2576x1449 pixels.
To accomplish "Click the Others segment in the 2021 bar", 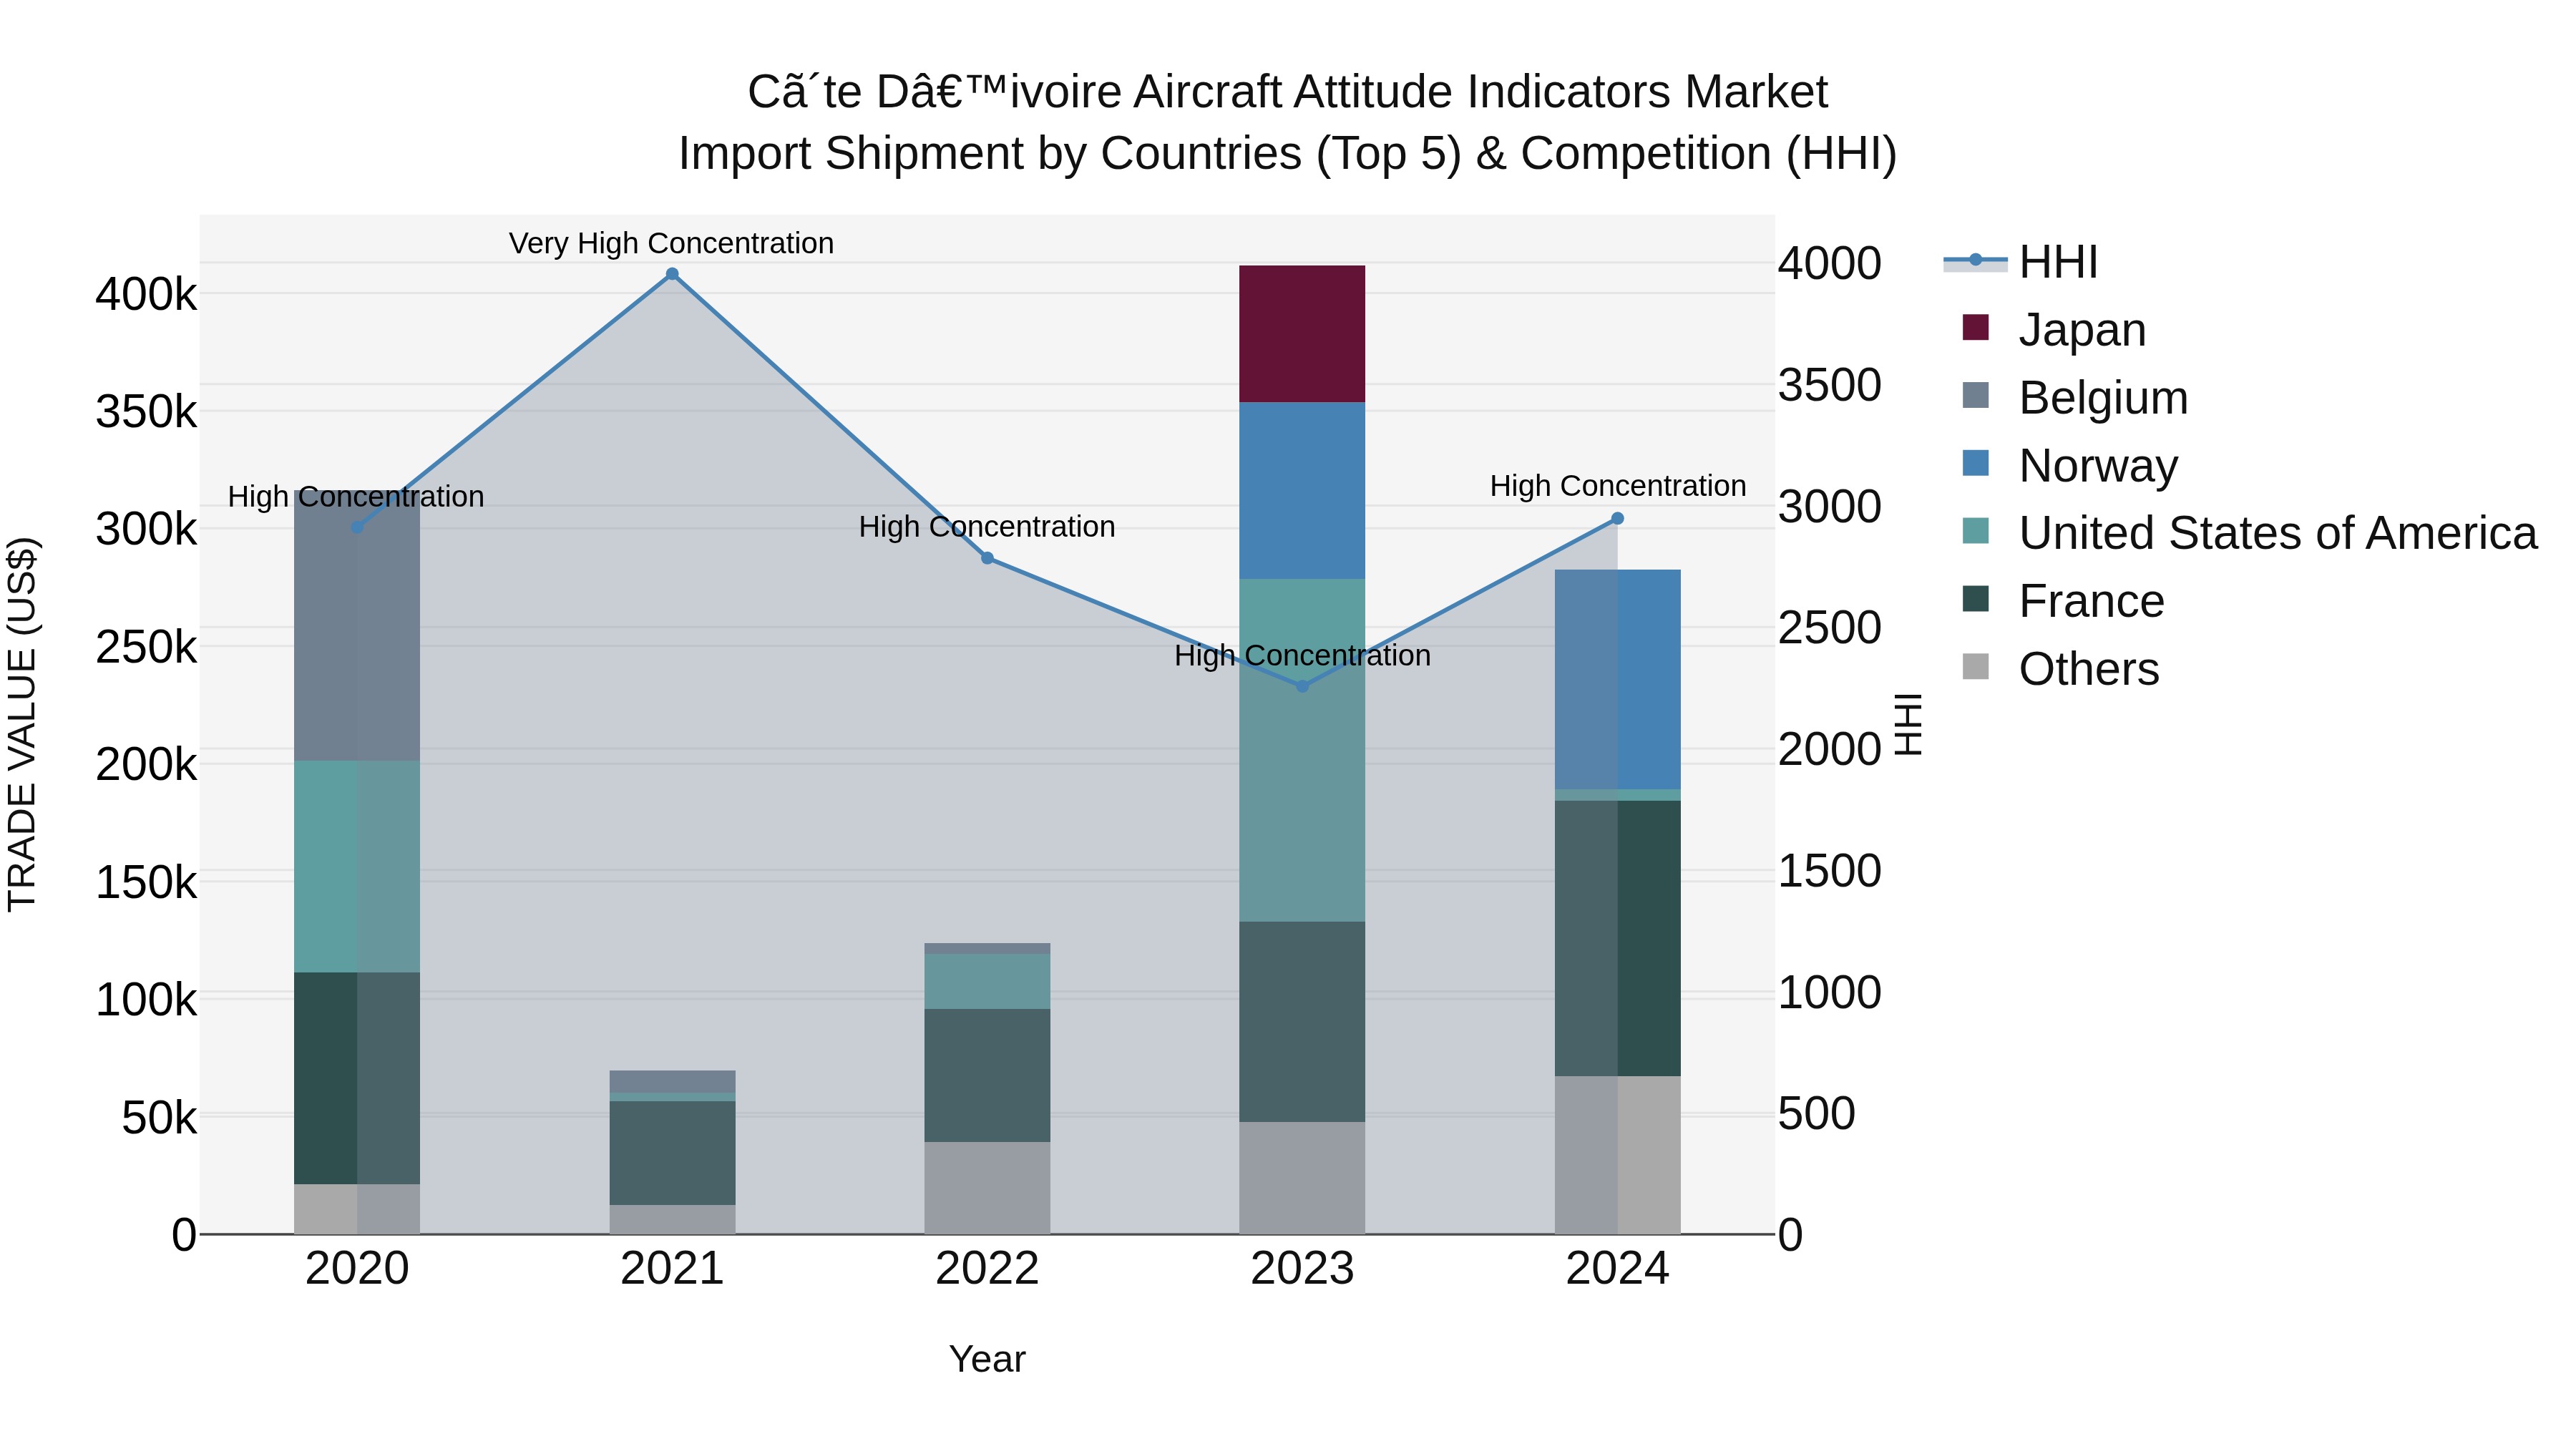I will pos(672,1220).
